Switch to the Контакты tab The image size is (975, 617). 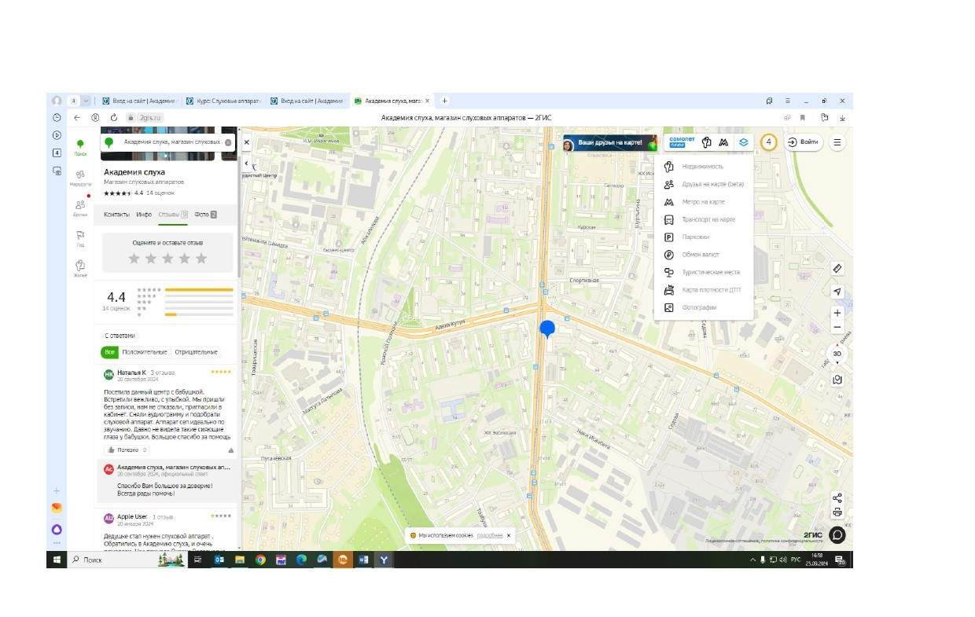[116, 215]
